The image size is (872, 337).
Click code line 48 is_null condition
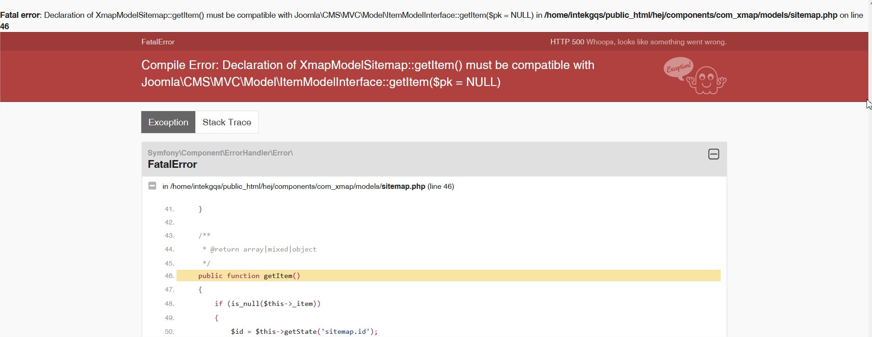pyautogui.click(x=267, y=304)
